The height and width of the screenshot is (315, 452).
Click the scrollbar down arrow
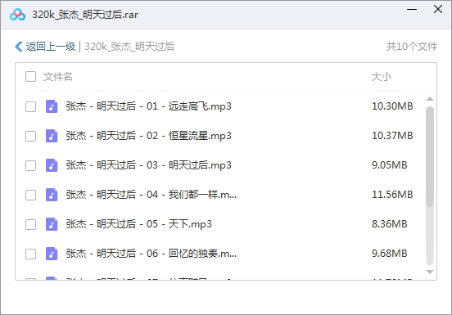pos(430,272)
